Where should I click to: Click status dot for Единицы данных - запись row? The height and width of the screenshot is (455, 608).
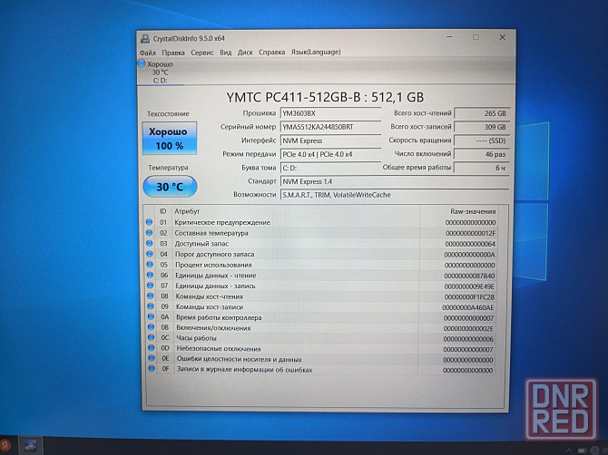point(150,286)
